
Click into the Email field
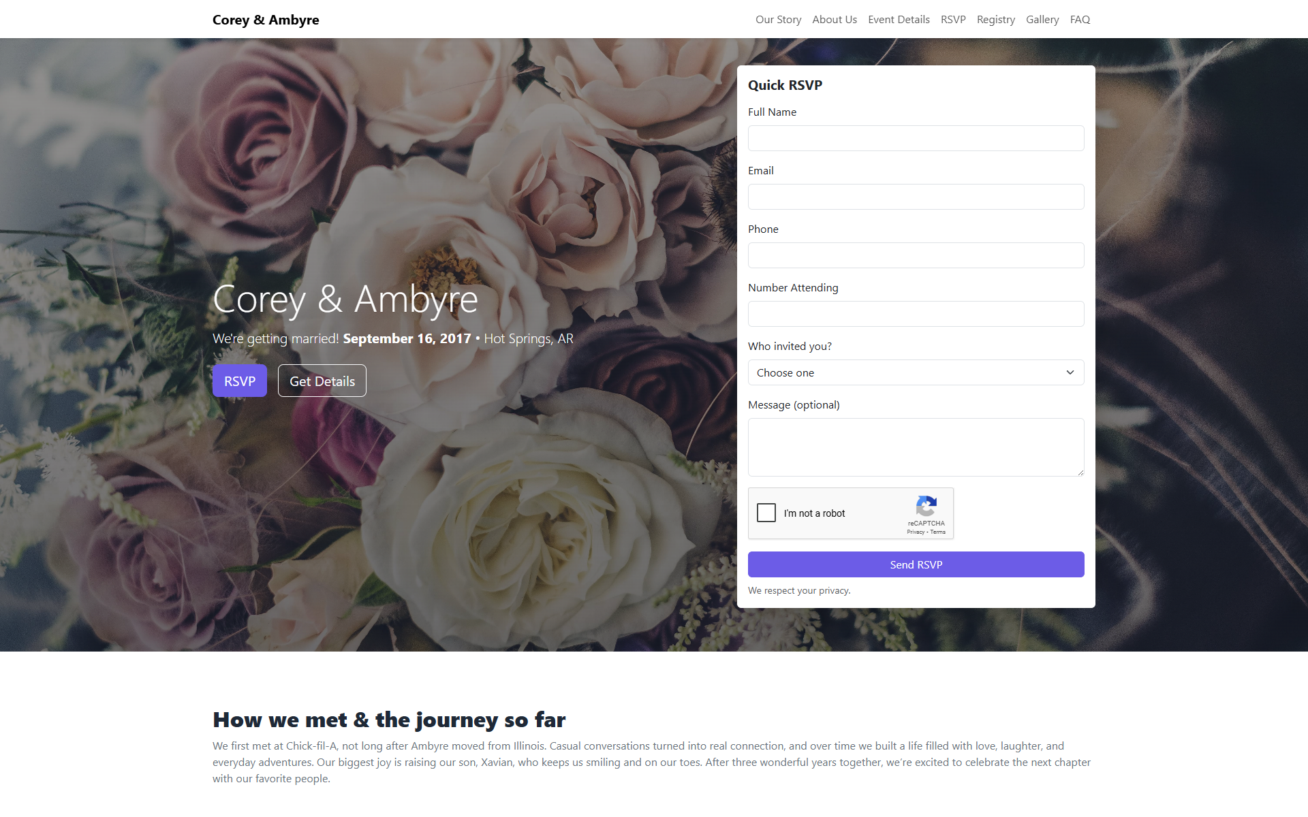click(x=916, y=197)
